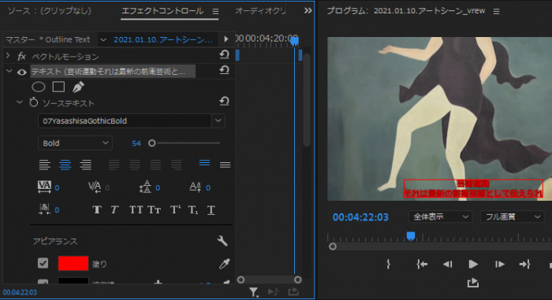Viewport: 552px width, 300px height.
Task: Switch to the エフェクトコントロール tab
Action: [162, 11]
